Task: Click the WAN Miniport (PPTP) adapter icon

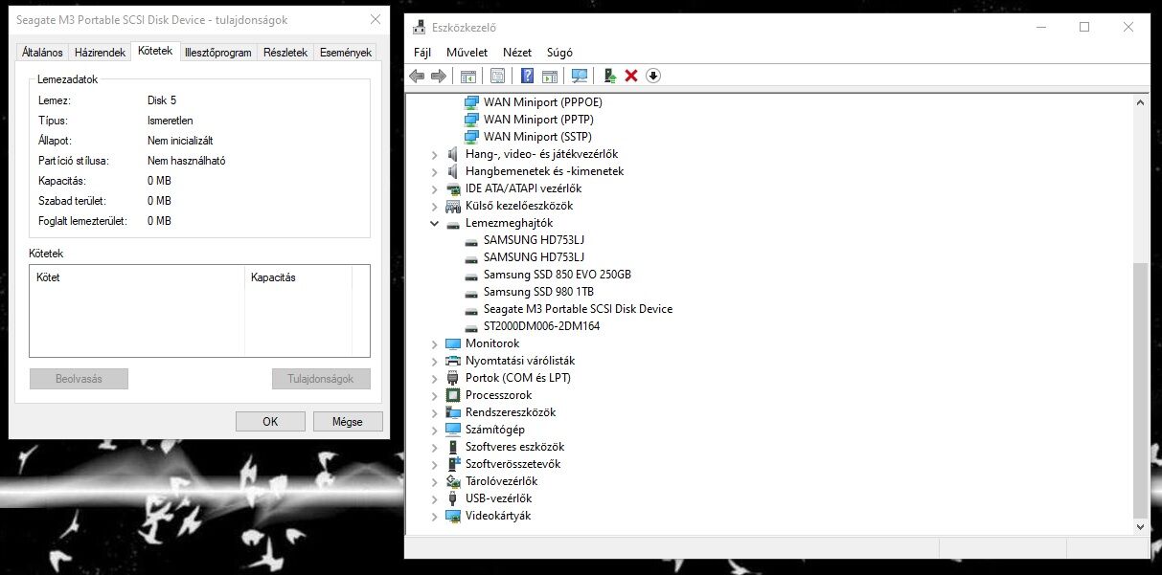Action: pyautogui.click(x=471, y=120)
